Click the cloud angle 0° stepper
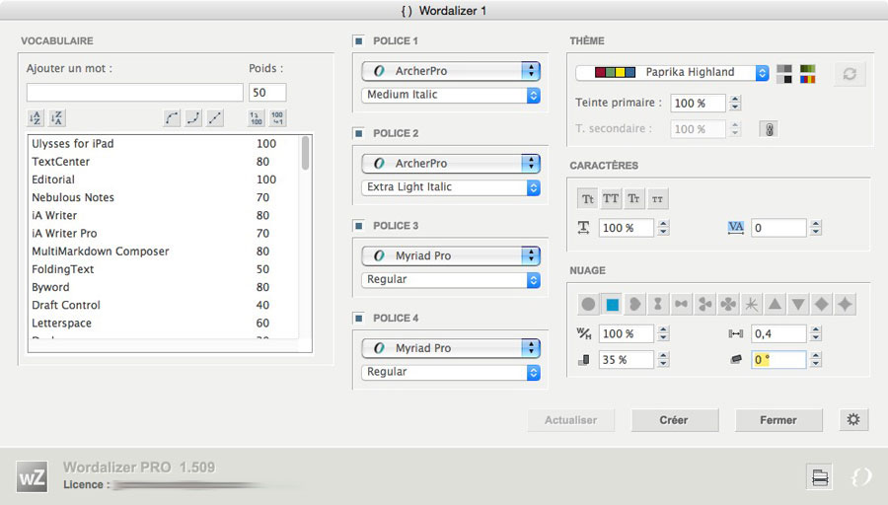The height and width of the screenshot is (505, 888). pos(816,359)
